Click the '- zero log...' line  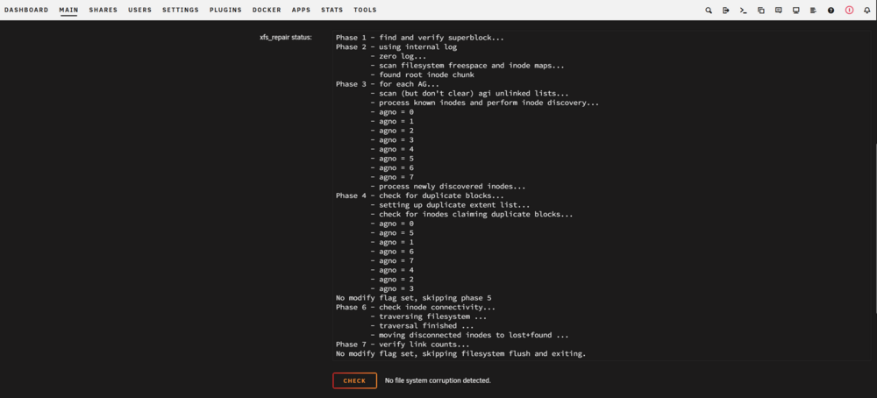coord(398,56)
